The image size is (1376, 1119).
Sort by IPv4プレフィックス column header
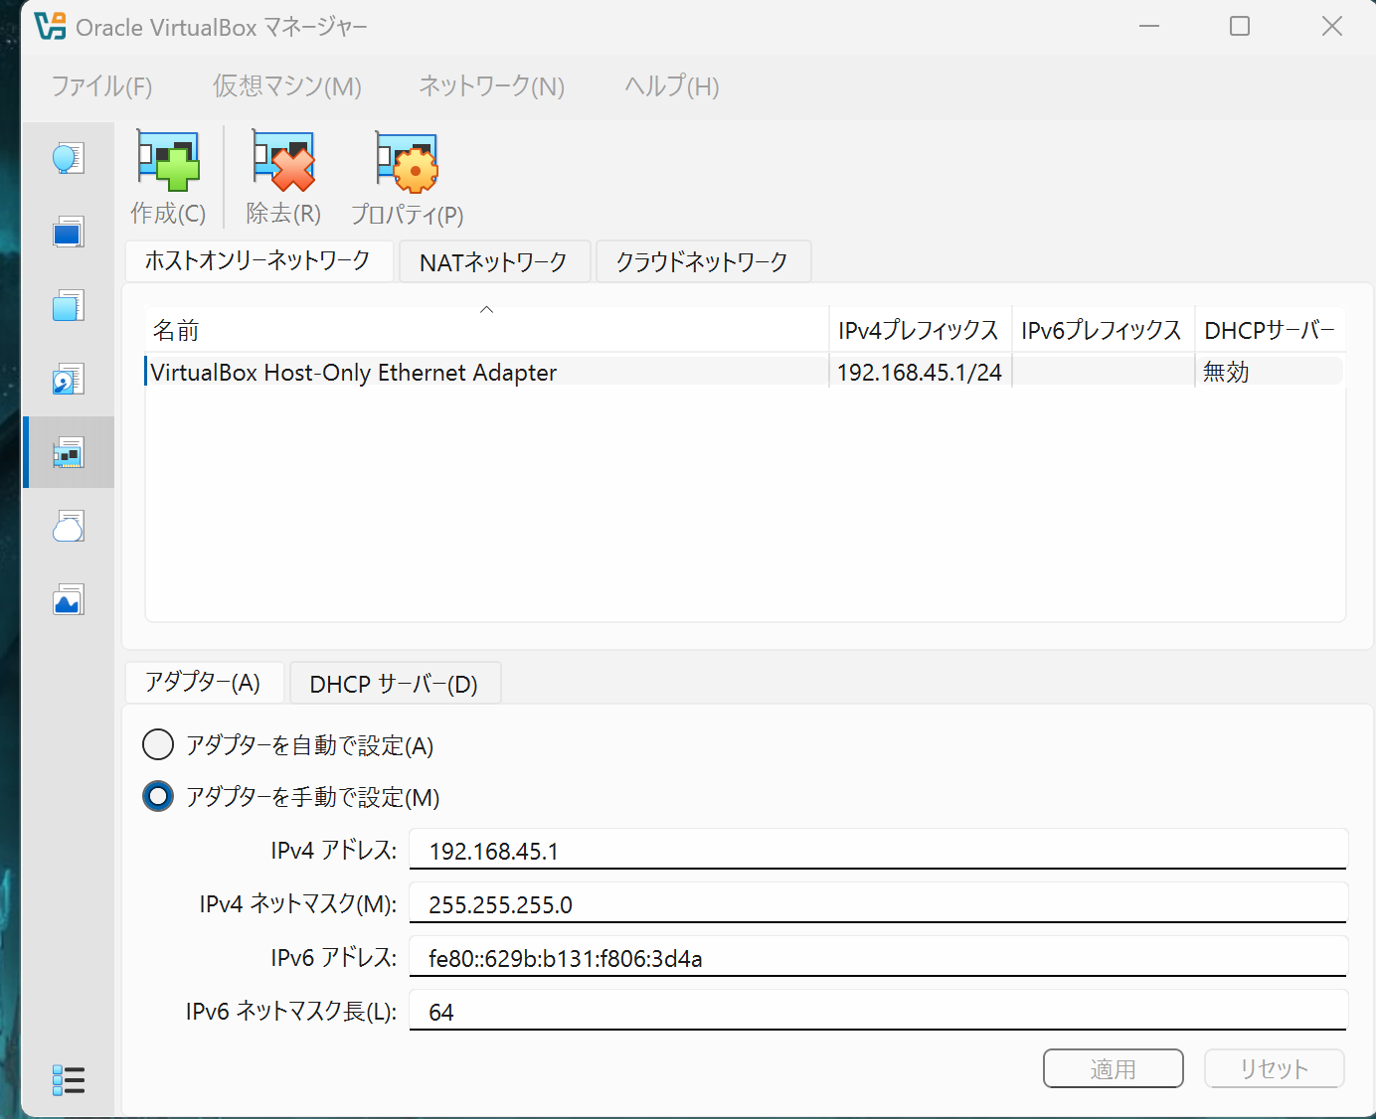pyautogui.click(x=920, y=330)
